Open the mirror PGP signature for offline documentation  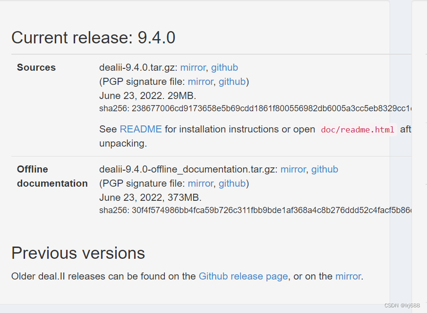tap(201, 183)
